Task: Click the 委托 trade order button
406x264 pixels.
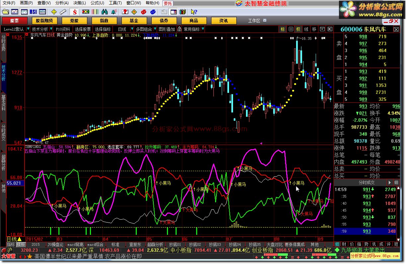Action: (168, 3)
